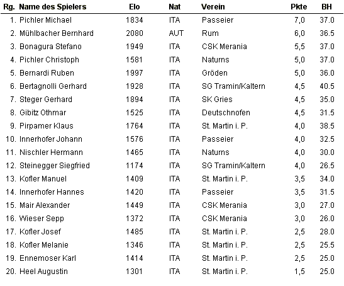Click the AUT nationality entry
The width and height of the screenshot is (344, 286).
176,33
